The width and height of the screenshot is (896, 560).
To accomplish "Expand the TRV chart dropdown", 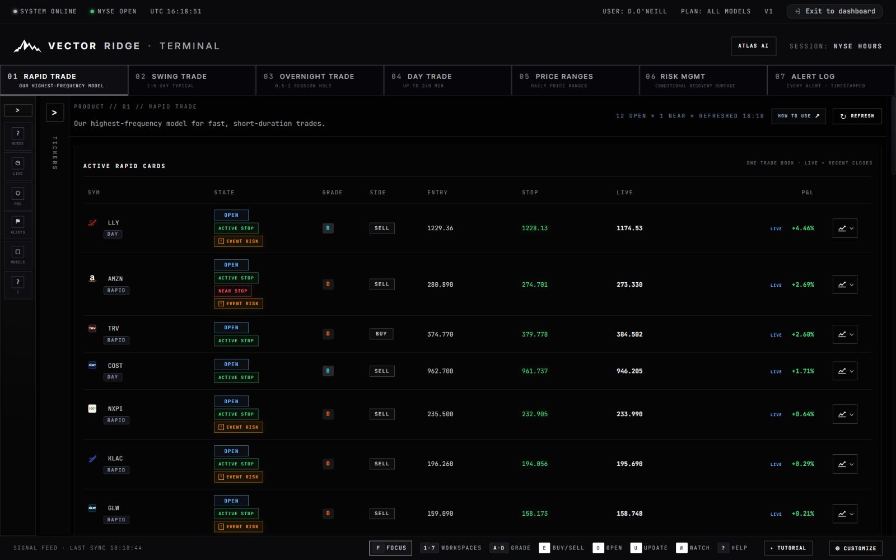I will click(x=845, y=334).
